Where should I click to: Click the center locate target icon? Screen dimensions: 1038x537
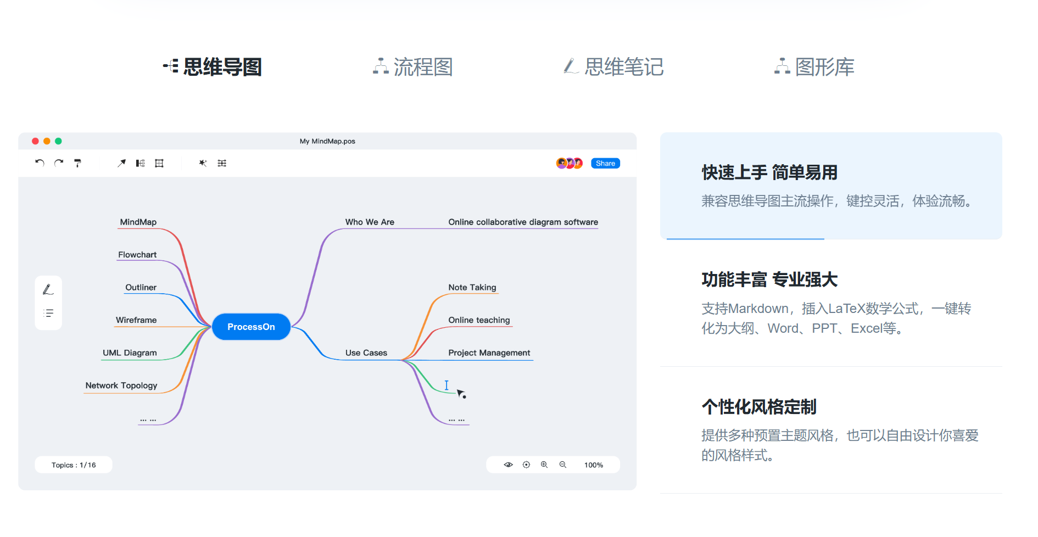pyautogui.click(x=526, y=465)
